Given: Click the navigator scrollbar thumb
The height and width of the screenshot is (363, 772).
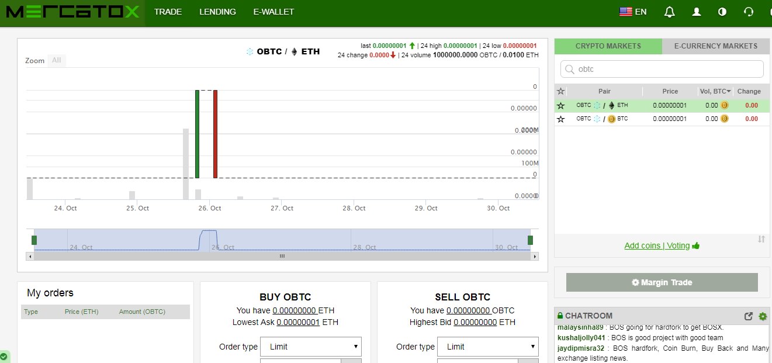Looking at the screenshot, I should (x=282, y=256).
